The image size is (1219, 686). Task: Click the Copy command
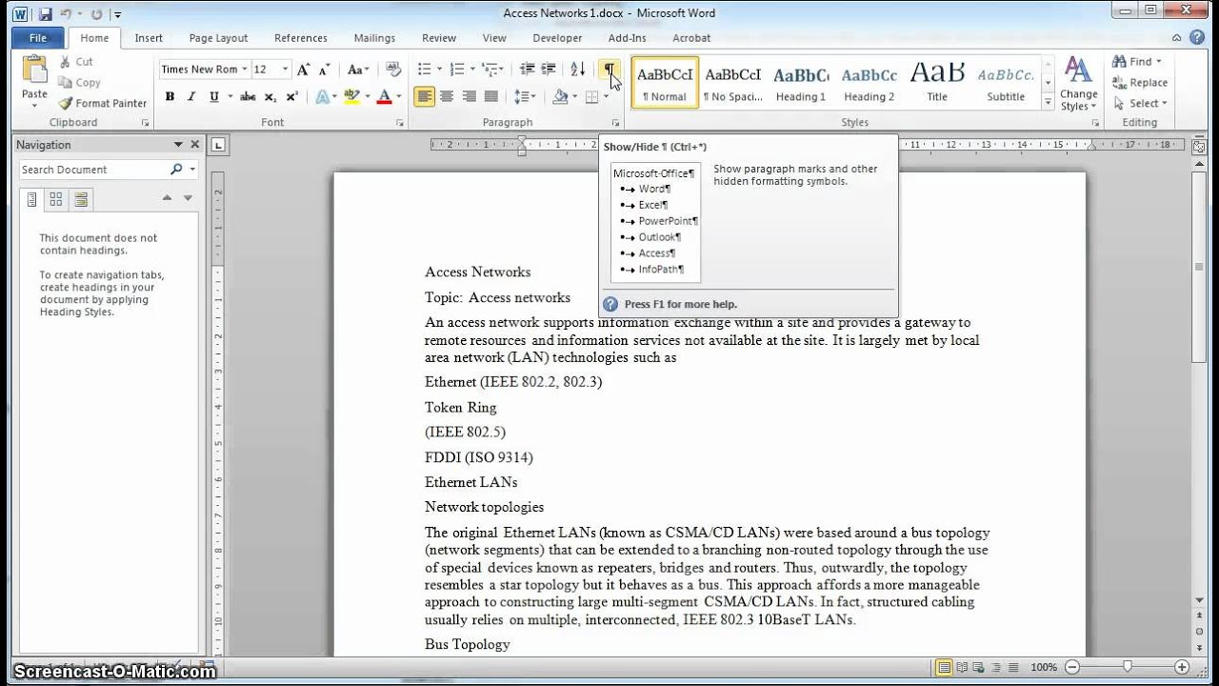78,83
